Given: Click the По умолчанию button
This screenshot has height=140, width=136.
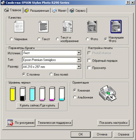Looking at the screenshot, I should (x=21, y=123).
